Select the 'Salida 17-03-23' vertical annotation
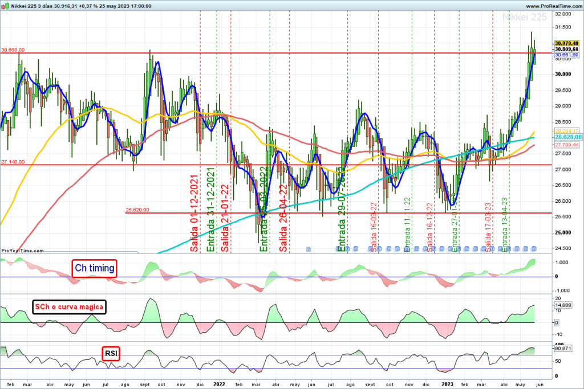Viewport: 584px width, 389px height. 488,227
